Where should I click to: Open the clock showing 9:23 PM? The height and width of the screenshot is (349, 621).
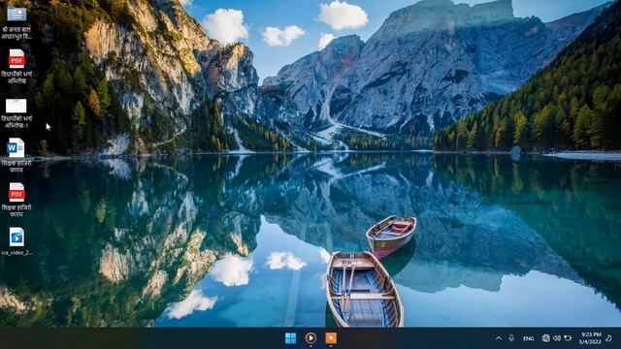click(x=590, y=338)
